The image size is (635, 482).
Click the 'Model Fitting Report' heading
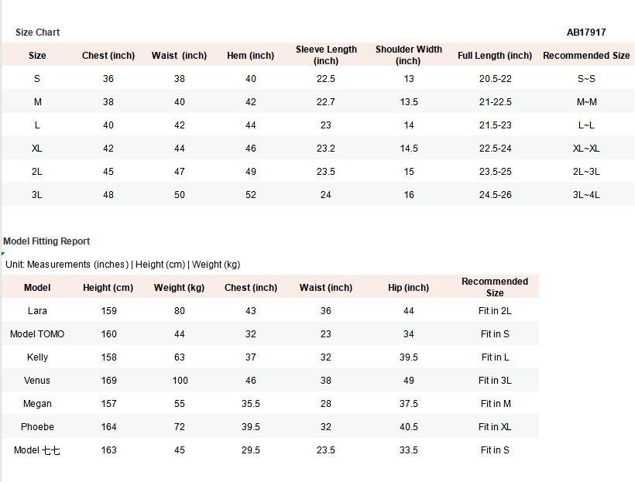point(46,241)
